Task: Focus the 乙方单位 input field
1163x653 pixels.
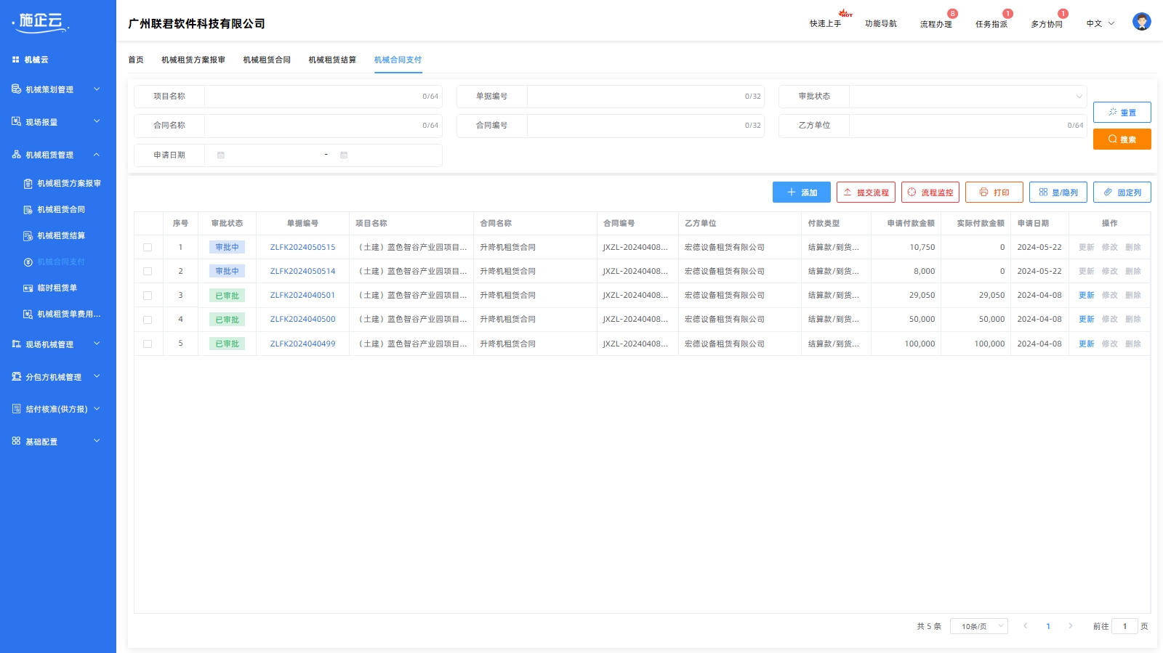Action: 968,126
